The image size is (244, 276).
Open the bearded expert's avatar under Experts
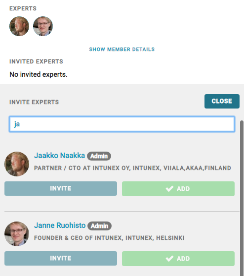19,26
